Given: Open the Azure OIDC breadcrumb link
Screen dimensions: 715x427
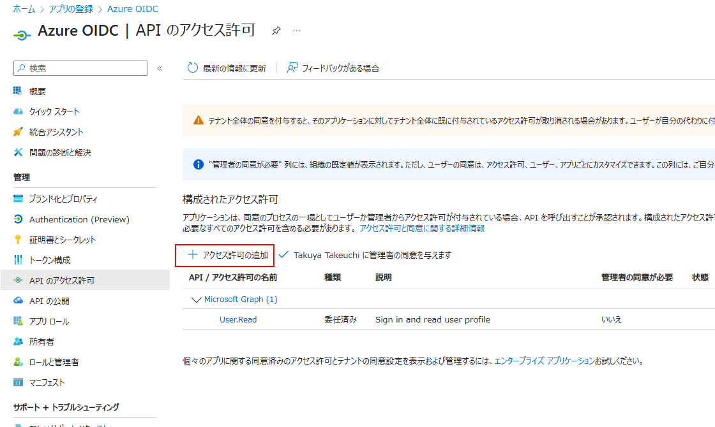Looking at the screenshot, I should point(133,9).
